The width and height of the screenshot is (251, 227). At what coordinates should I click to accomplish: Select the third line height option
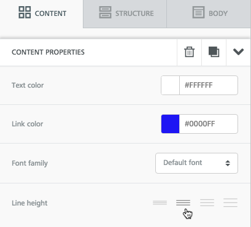207,202
